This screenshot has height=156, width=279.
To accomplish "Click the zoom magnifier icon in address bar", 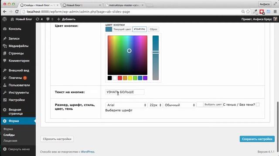I will click(x=243, y=12).
